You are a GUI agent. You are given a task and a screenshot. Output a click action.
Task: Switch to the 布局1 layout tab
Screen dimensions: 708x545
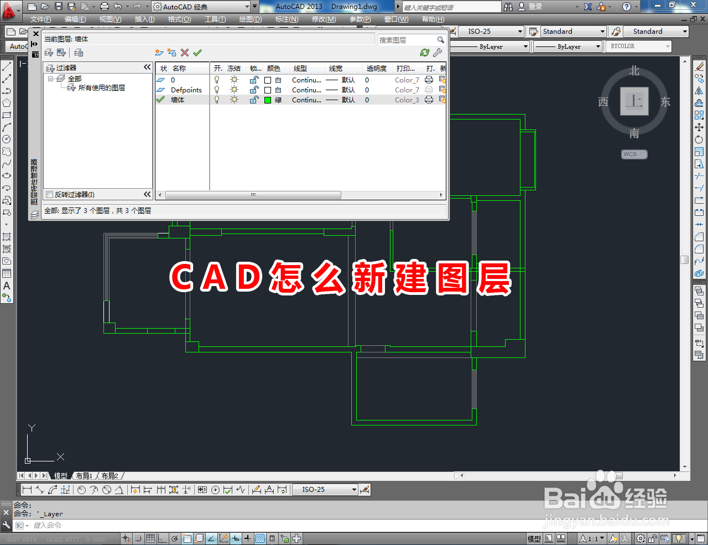point(84,476)
